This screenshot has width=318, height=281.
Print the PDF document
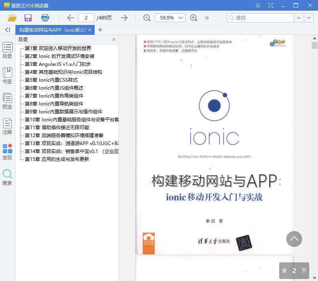tap(44, 18)
